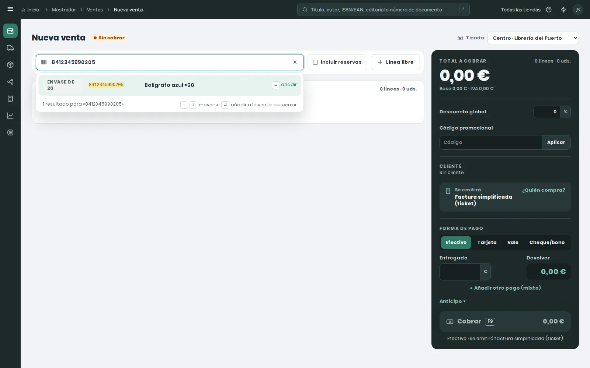Click ¿Quién compra? link
Screen dimensions: 590x368
pyautogui.click(x=544, y=190)
